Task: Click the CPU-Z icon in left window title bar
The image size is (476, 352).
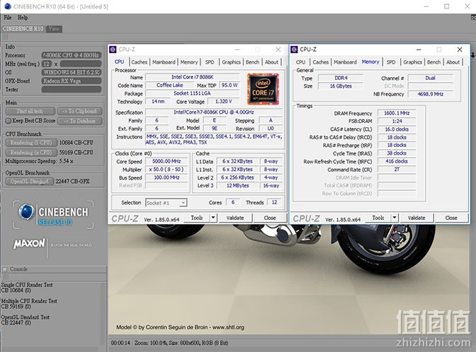Action: [113, 49]
